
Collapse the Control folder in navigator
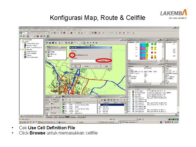point(21,42)
